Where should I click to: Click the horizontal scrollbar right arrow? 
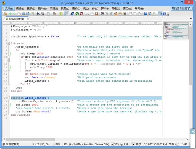[187, 139]
